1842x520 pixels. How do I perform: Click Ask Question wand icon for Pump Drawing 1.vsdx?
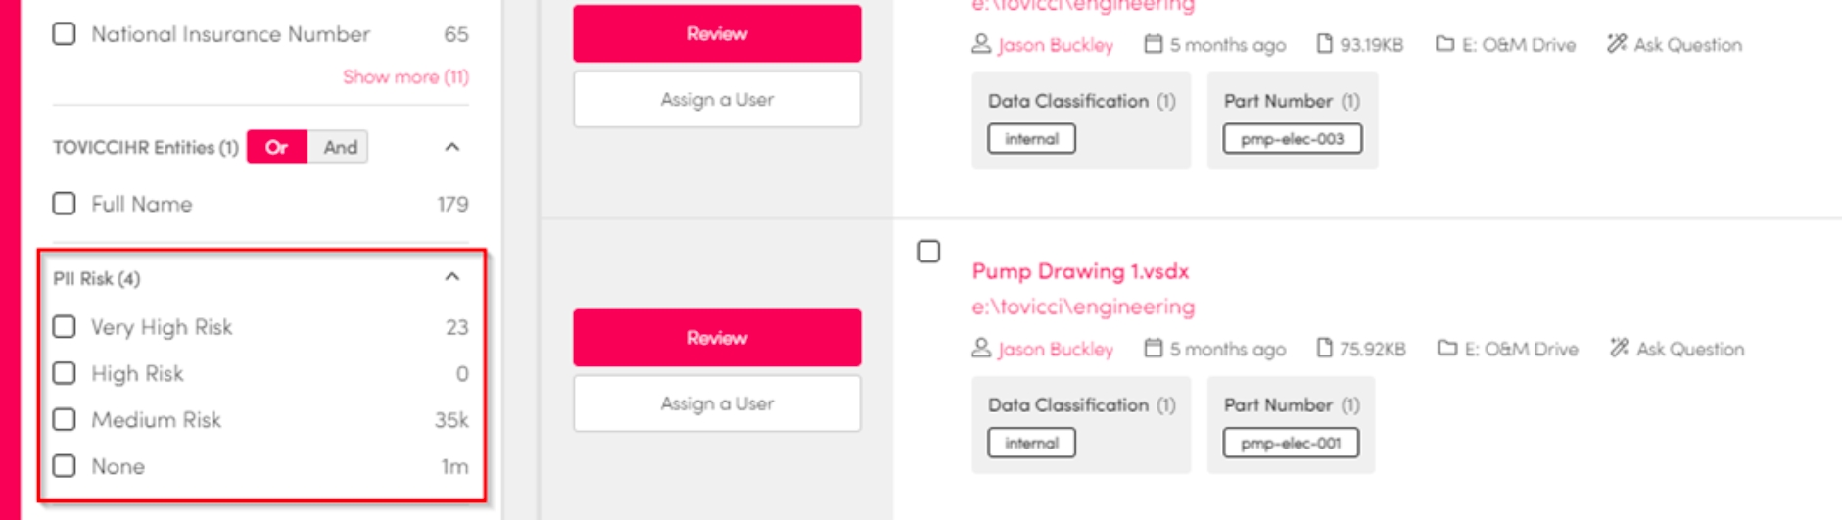(1620, 349)
